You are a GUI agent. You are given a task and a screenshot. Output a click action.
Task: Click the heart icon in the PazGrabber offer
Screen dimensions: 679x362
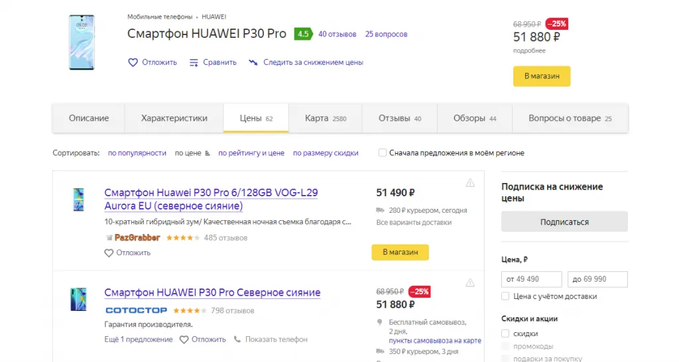click(x=109, y=253)
